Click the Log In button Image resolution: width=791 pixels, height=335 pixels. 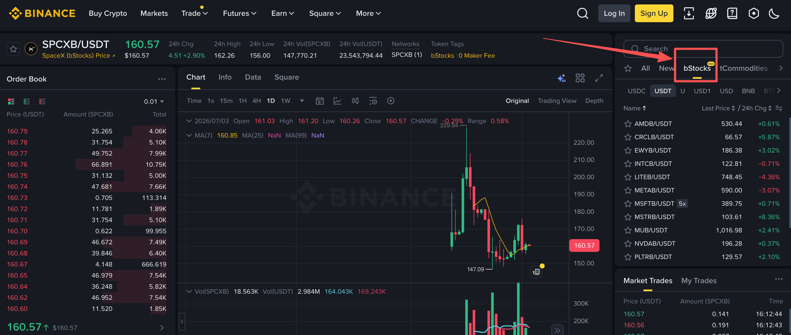pyautogui.click(x=614, y=13)
